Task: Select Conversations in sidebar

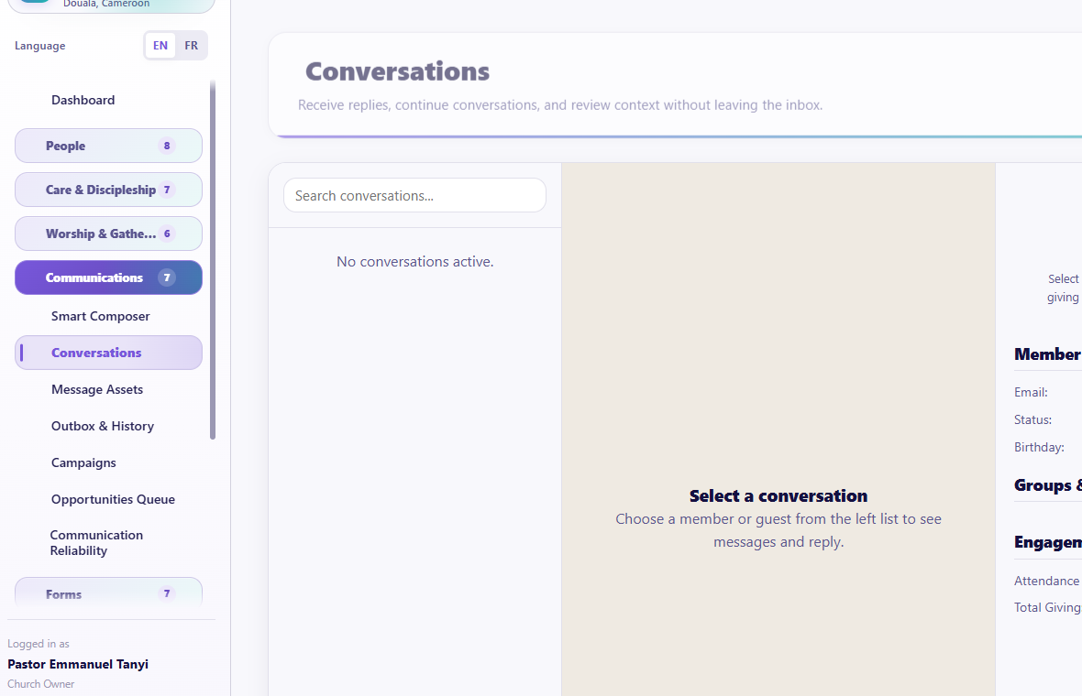Action: [108, 353]
